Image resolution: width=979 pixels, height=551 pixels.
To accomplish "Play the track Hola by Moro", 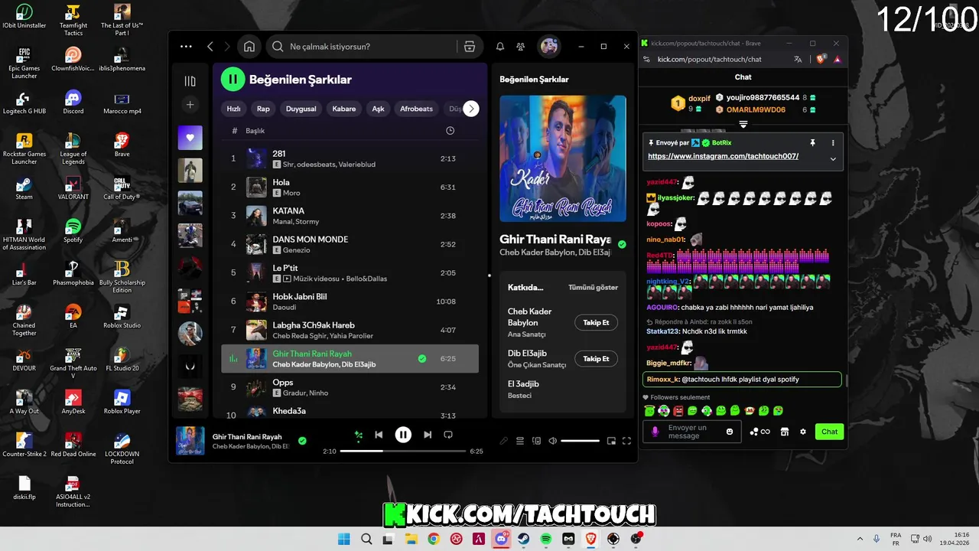I will pos(350,187).
